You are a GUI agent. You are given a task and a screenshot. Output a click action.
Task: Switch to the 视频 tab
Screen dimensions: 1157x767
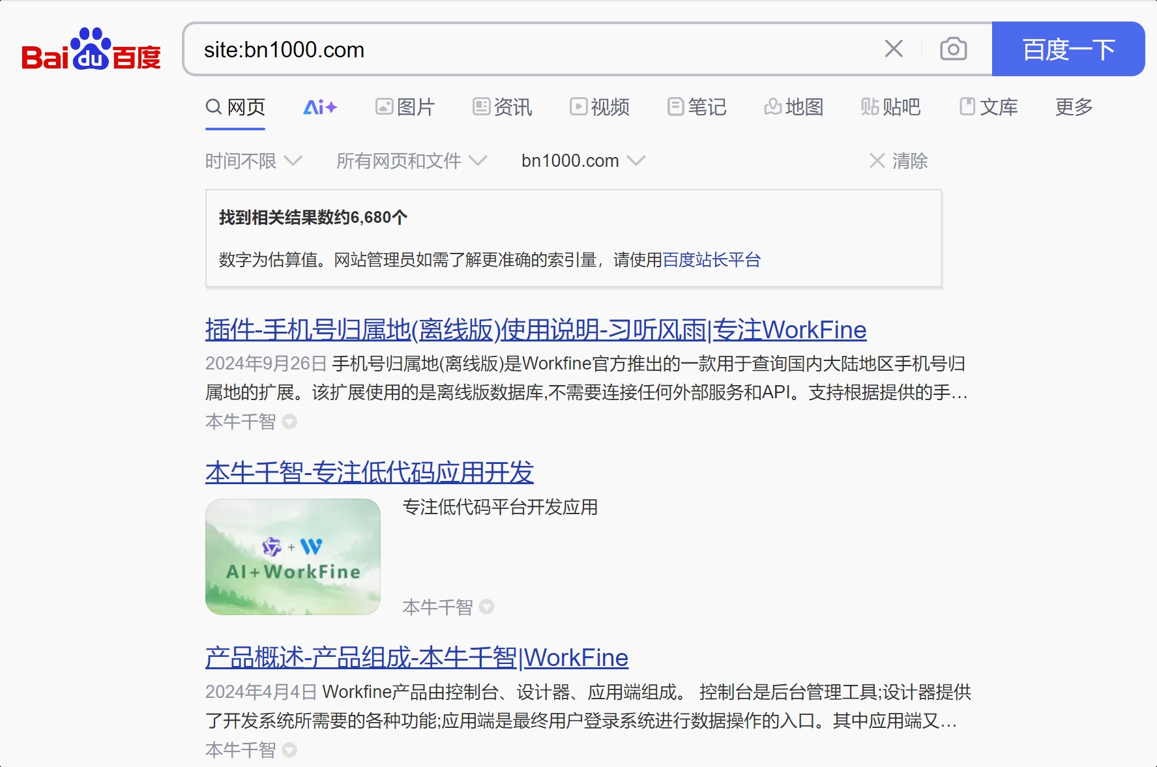tap(599, 107)
